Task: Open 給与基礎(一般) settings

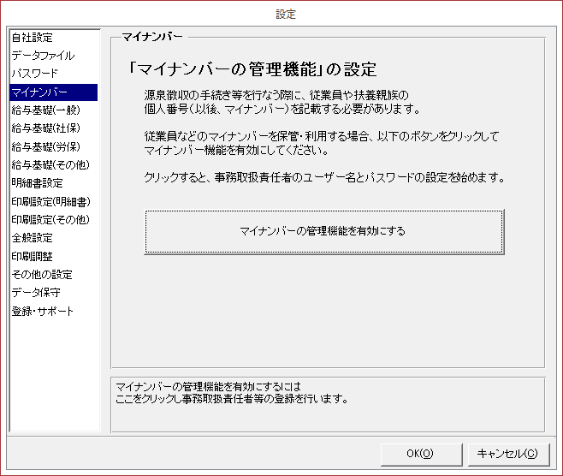Action: (45, 110)
